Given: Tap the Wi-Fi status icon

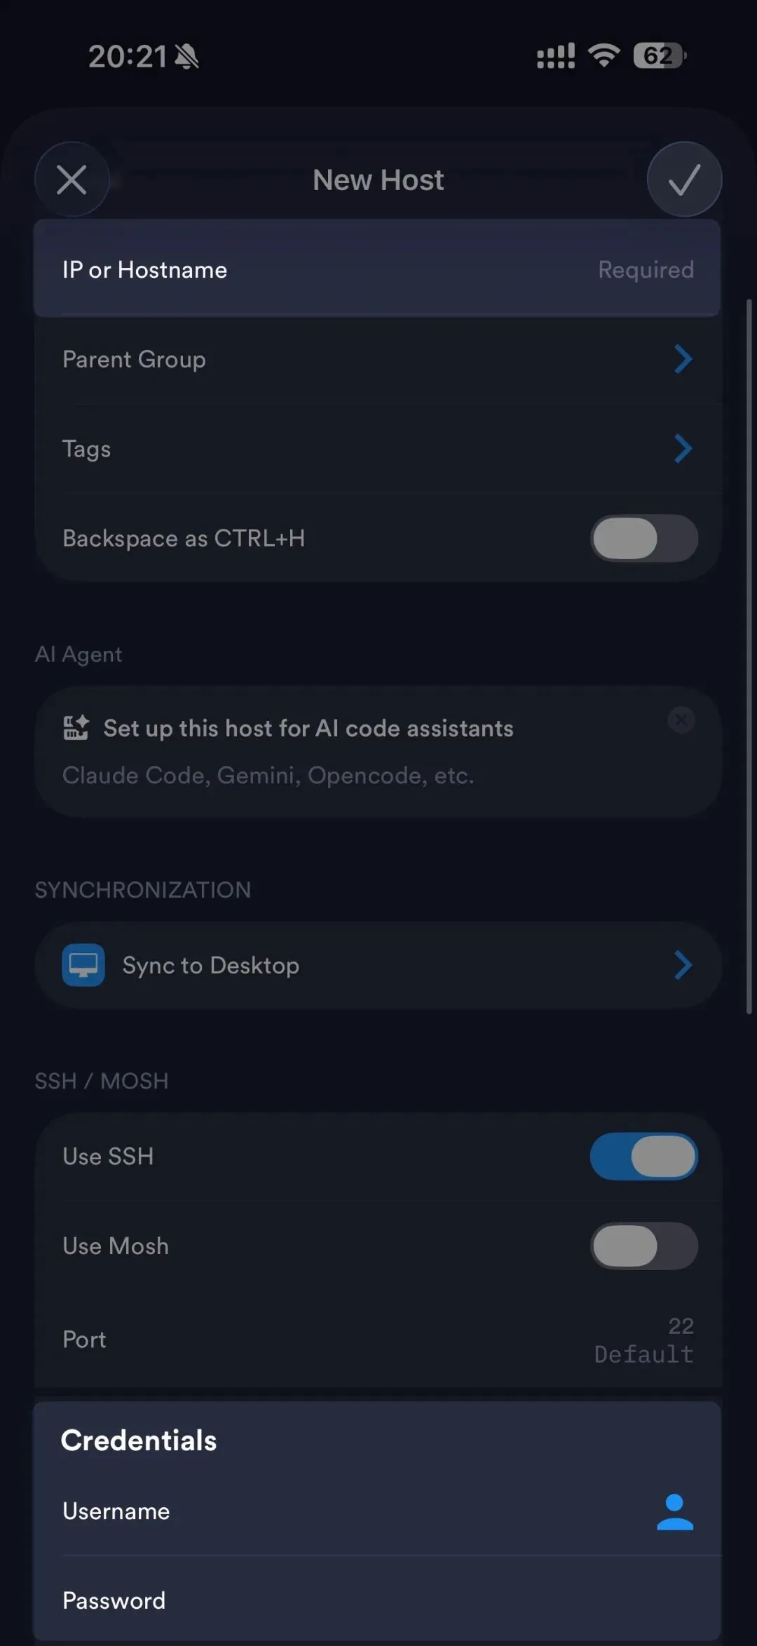Looking at the screenshot, I should (x=603, y=55).
